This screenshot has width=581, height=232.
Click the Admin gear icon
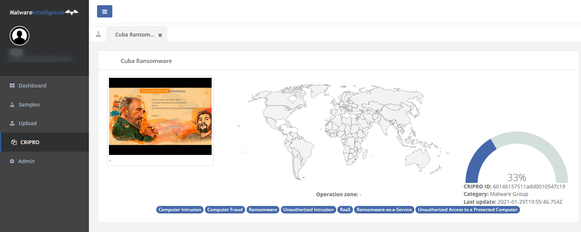click(x=12, y=161)
